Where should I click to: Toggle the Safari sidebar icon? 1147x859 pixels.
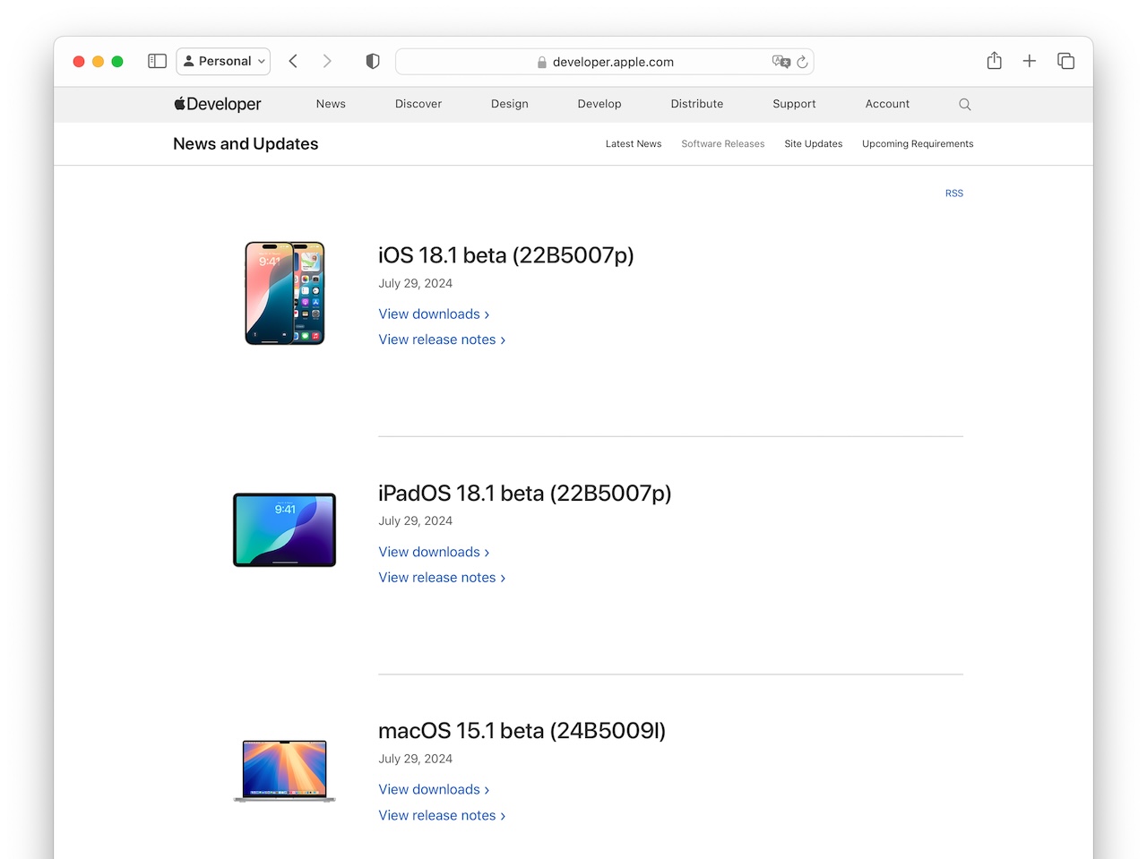[157, 61]
